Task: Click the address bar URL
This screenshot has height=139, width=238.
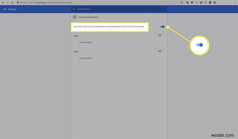Action: click(51, 3)
